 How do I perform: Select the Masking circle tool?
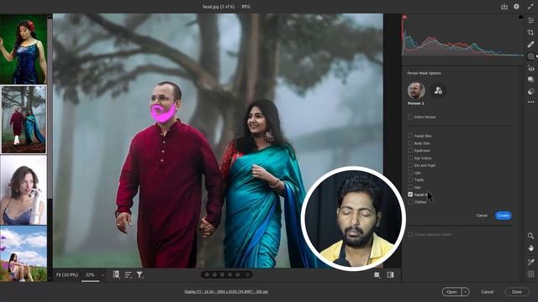point(530,56)
